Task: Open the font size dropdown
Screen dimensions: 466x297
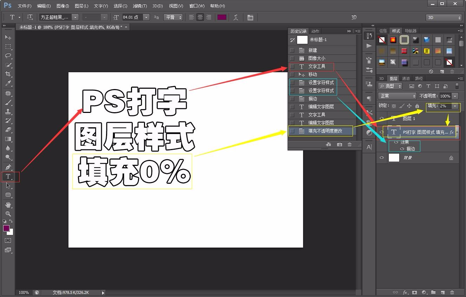Action: pos(146,17)
